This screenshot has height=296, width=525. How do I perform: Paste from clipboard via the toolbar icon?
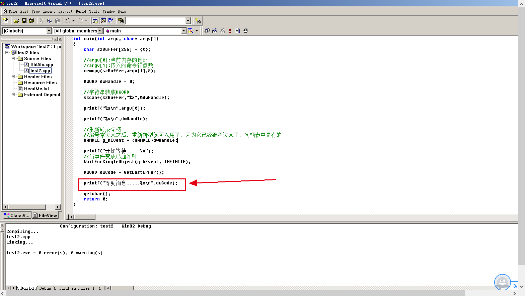click(x=57, y=21)
